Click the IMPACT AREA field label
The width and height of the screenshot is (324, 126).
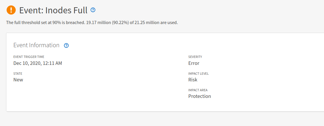point(198,90)
